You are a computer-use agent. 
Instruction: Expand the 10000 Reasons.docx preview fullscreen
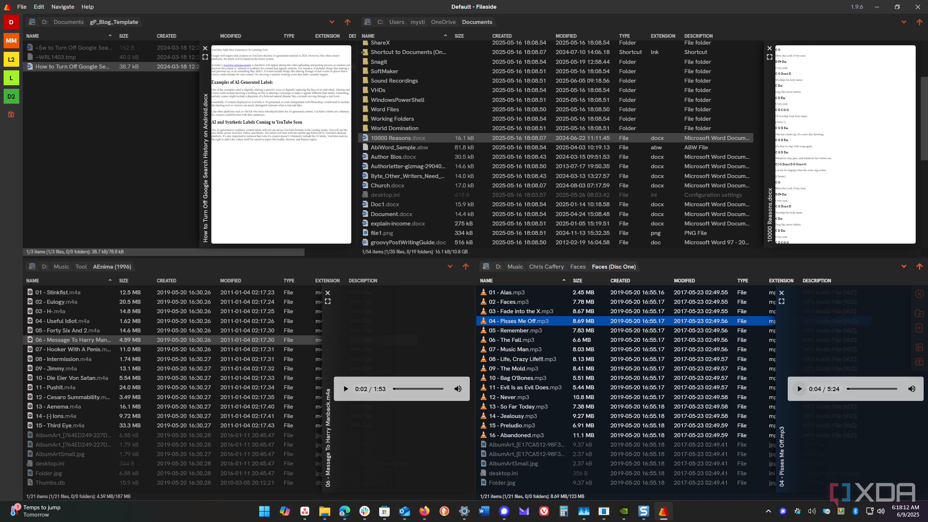(x=770, y=57)
